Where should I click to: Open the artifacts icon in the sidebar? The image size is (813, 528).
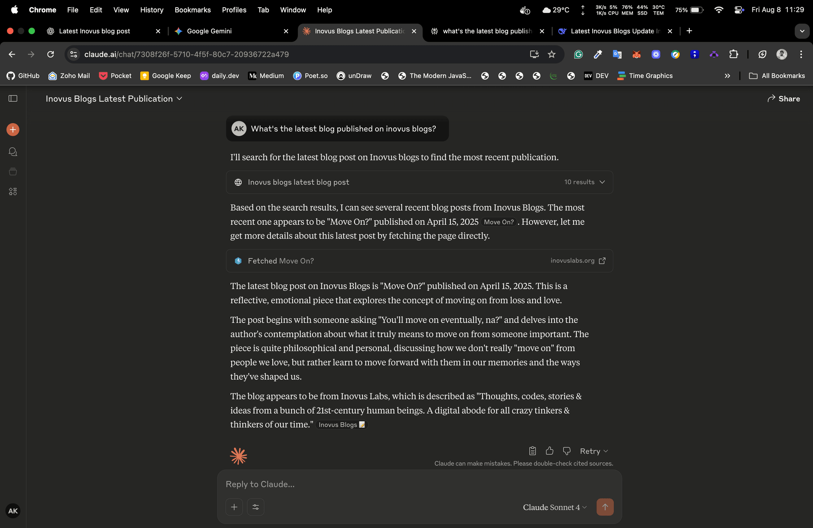tap(13, 191)
